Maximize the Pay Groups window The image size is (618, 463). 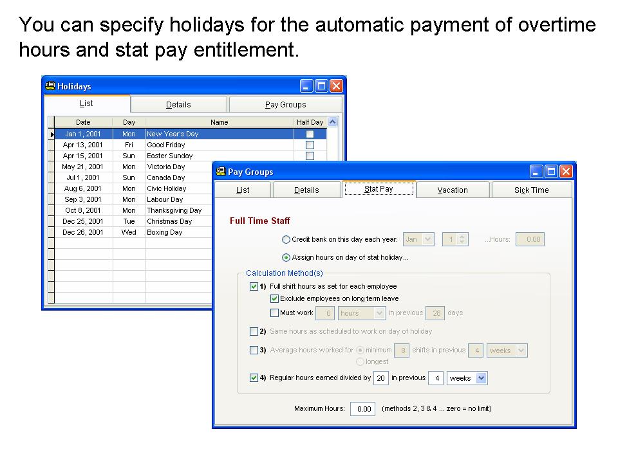tap(551, 172)
